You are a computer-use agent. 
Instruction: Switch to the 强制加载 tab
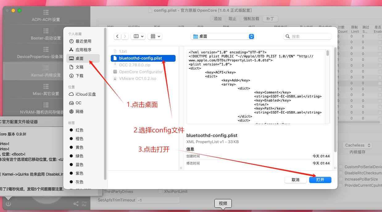[251, 19]
